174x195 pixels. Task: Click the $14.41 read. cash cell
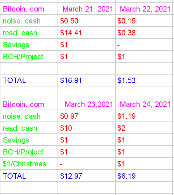[x=86, y=33]
